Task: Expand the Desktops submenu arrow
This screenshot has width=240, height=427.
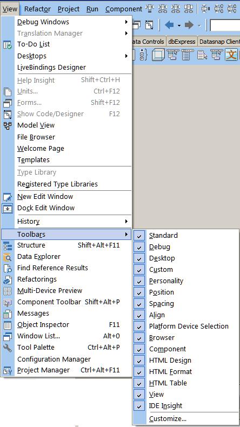Action: coord(126,56)
